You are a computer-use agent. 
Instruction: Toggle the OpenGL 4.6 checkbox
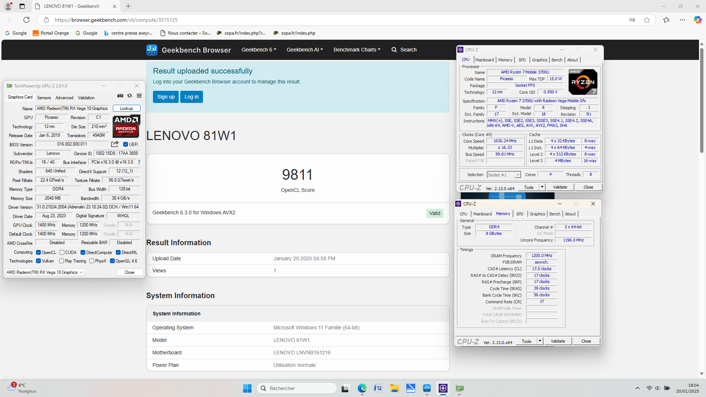[112, 261]
